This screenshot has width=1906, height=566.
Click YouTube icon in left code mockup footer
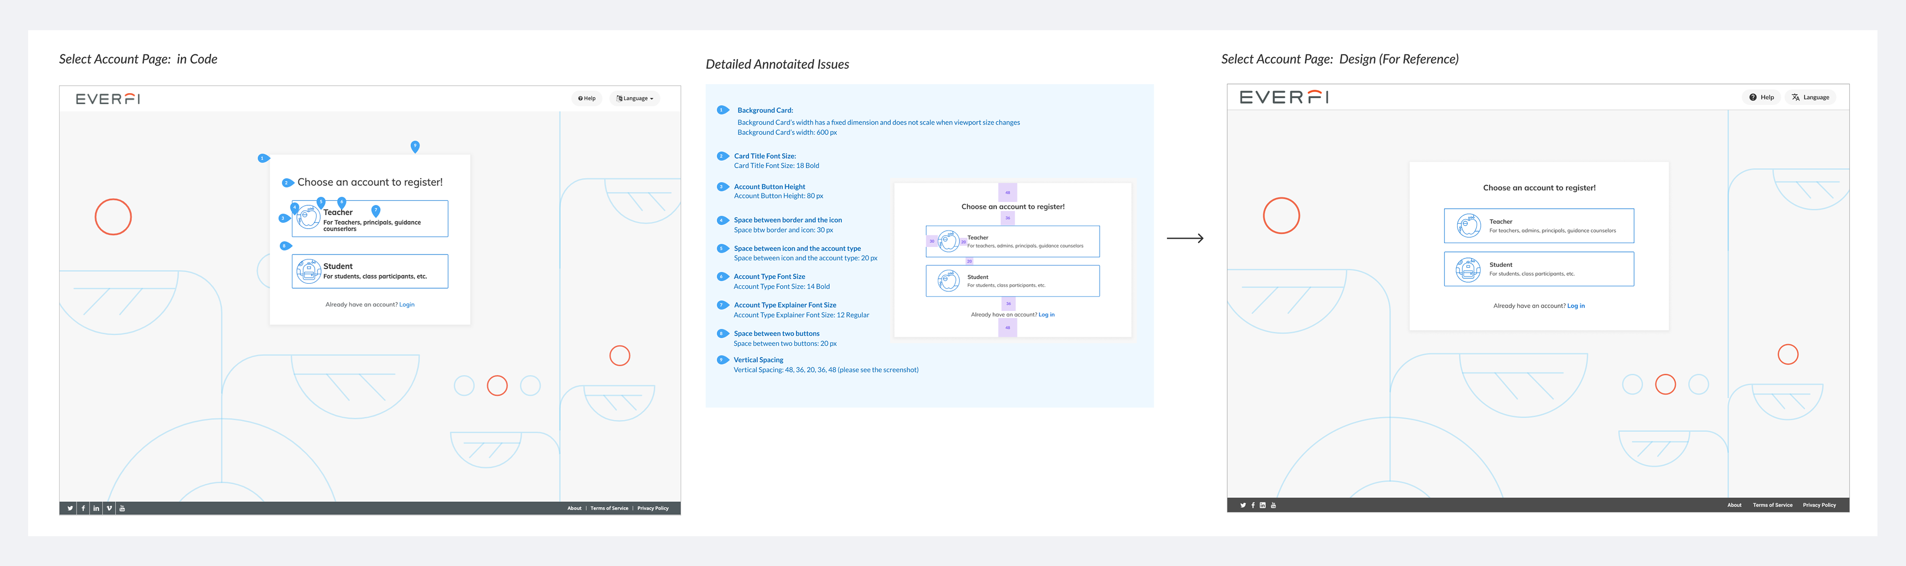pos(122,508)
